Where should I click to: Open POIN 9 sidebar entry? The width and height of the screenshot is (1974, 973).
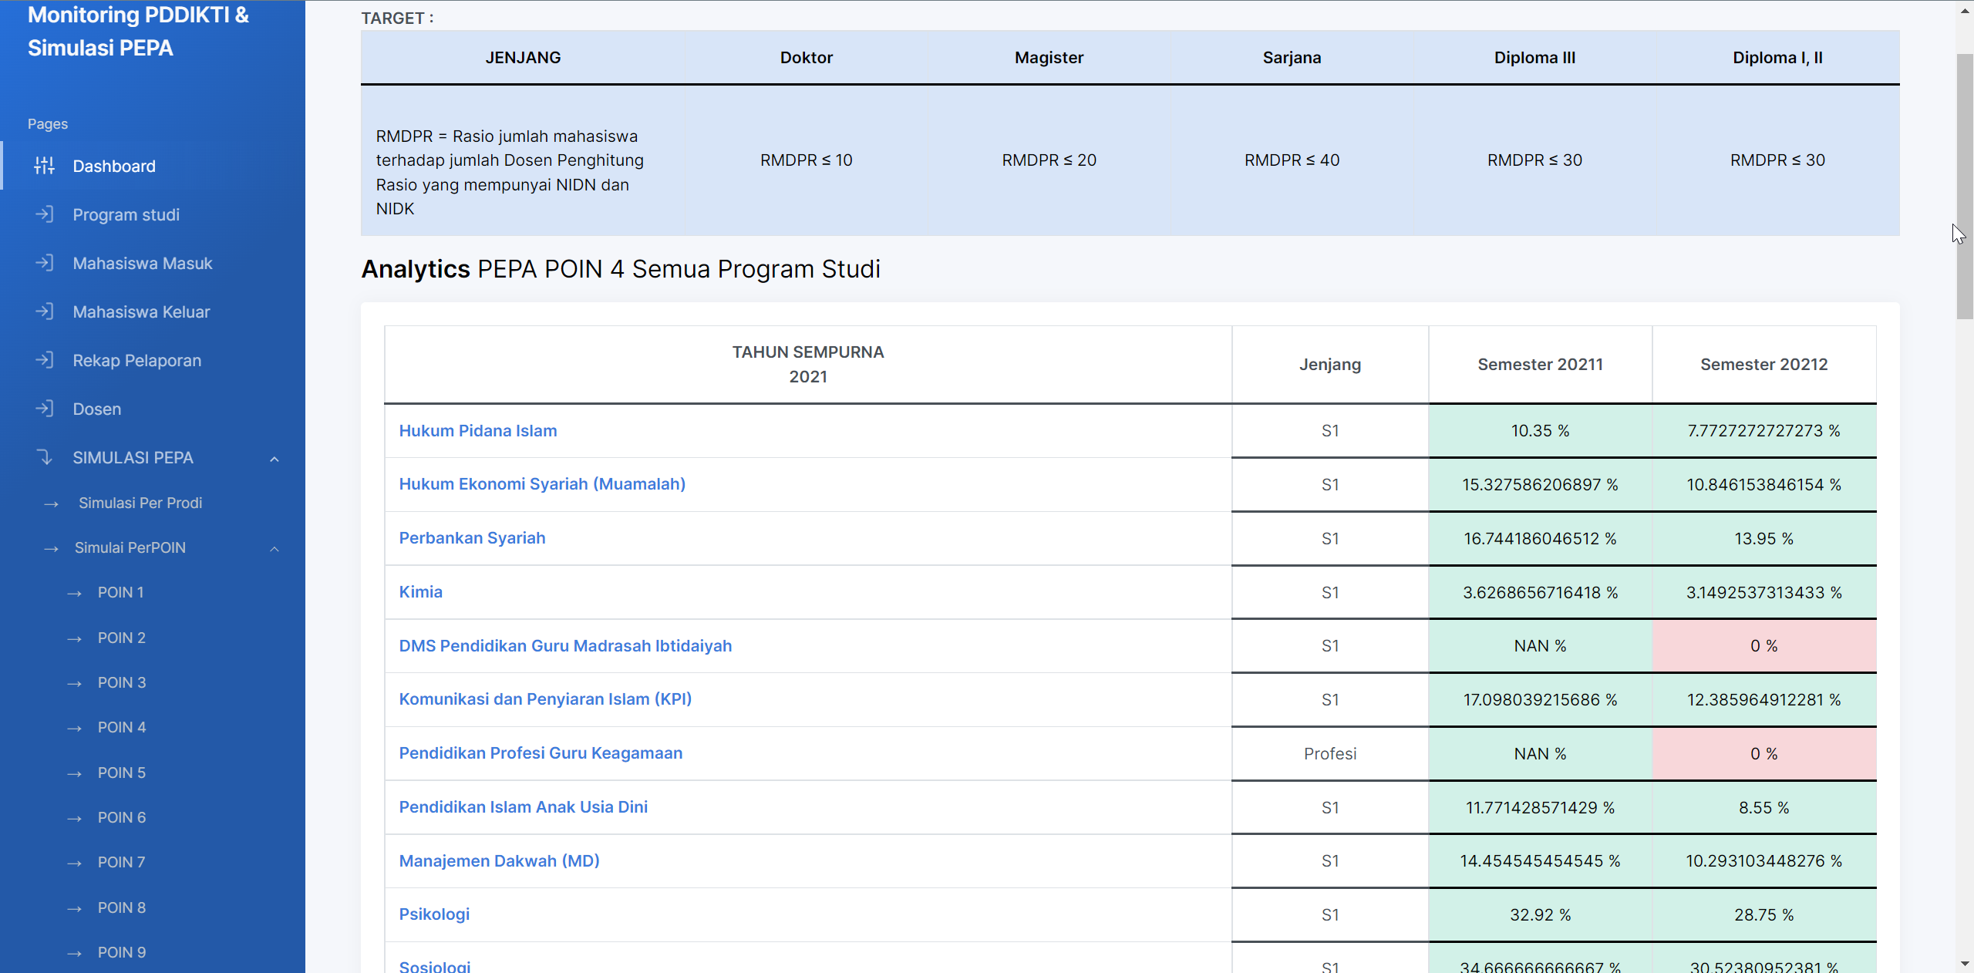(121, 952)
